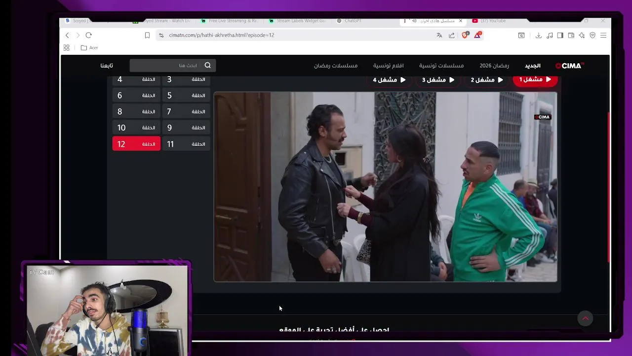Screen dimensions: 632x356
Task: Click the screenshot search icon in toolbar
Action: [521, 35]
